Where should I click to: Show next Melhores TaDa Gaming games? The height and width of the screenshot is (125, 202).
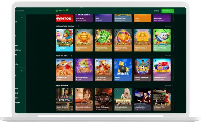point(79,26)
